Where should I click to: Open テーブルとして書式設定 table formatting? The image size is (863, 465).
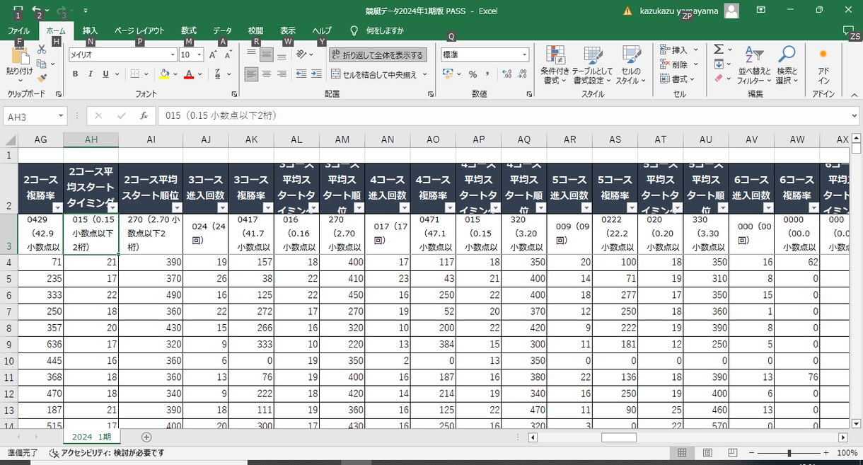593,65
